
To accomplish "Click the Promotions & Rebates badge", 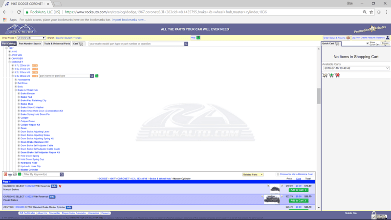I will coord(370,29).
